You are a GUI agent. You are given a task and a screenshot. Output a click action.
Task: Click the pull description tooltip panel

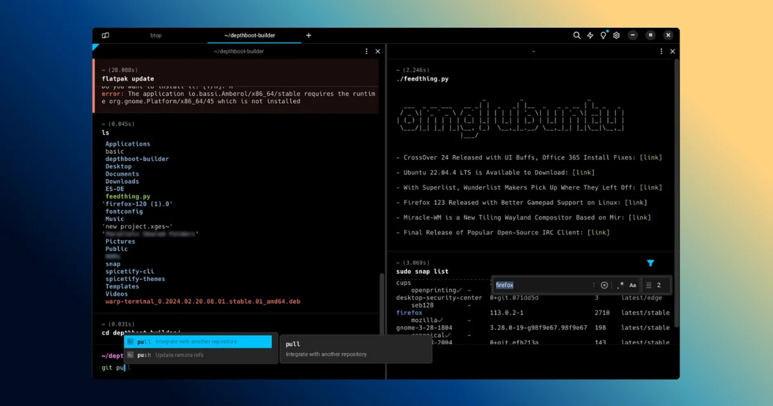[x=356, y=349]
